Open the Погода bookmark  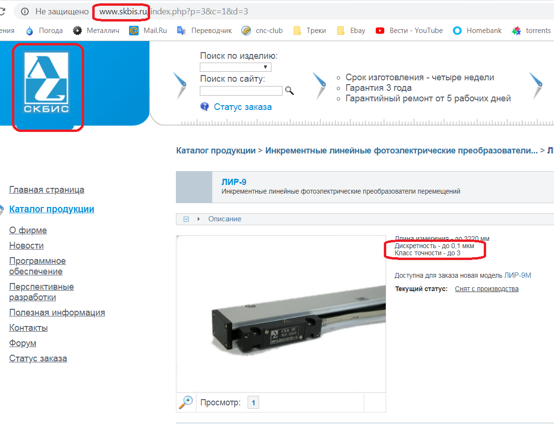[x=44, y=31]
